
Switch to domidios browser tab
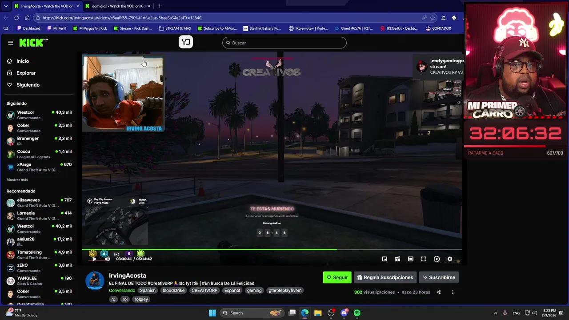tap(118, 6)
